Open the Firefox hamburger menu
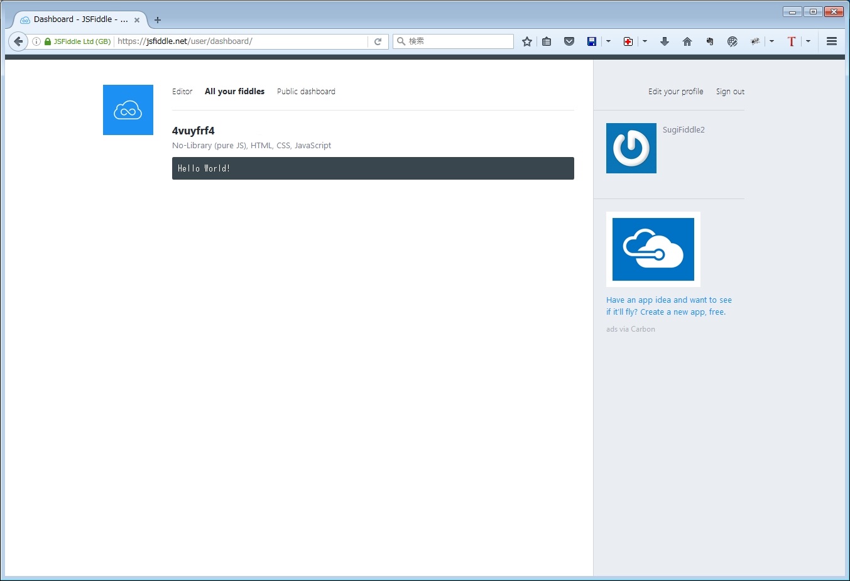 tap(832, 41)
